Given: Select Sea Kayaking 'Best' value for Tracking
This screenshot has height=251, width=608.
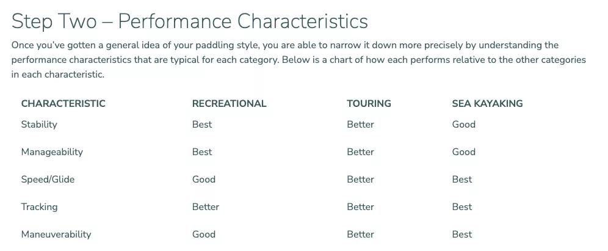Looking at the screenshot, I should pyautogui.click(x=461, y=207).
